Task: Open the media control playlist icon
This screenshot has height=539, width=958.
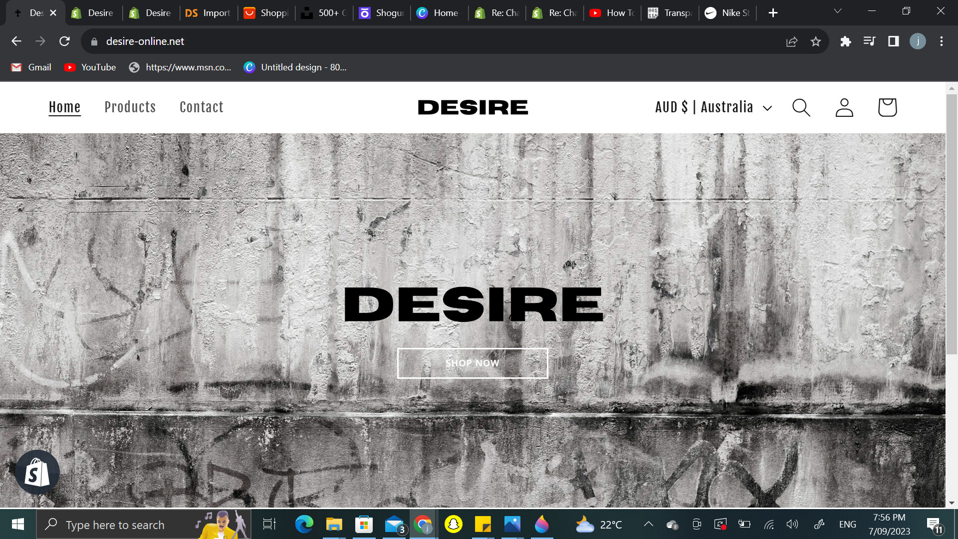Action: tap(869, 41)
